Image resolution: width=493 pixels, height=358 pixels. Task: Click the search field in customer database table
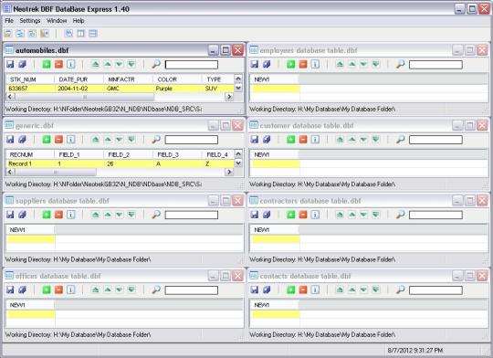435,140
